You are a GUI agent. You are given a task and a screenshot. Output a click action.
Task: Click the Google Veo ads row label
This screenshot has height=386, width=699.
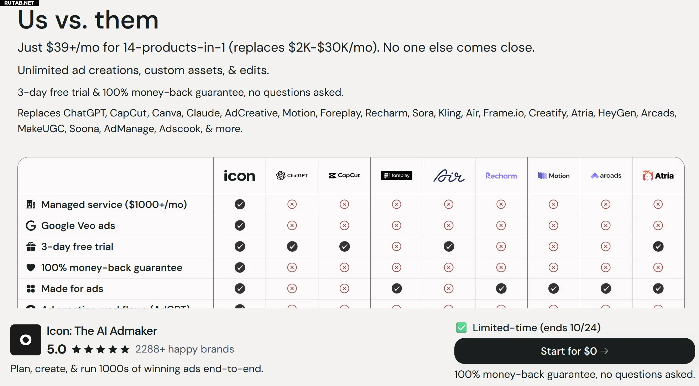coord(78,225)
